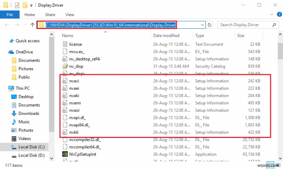Select the nvapi.dl_ file icon
This screenshot has height=169, width=283.
(x=65, y=118)
